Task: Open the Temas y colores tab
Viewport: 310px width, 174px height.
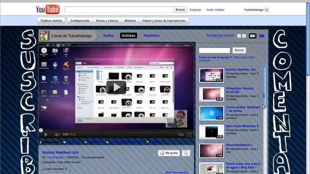Action: 107,20
